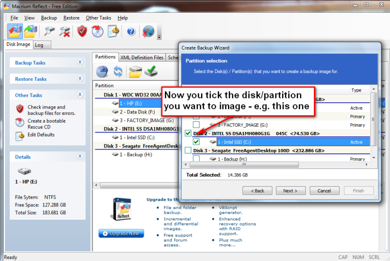Image resolution: width=390 pixels, height=261 pixels.
Task: Open help with the question mark icon
Action: coord(131,32)
